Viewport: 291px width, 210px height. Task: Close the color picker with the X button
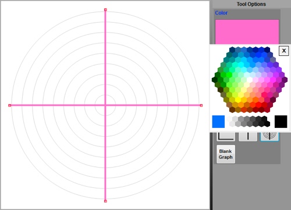283,51
